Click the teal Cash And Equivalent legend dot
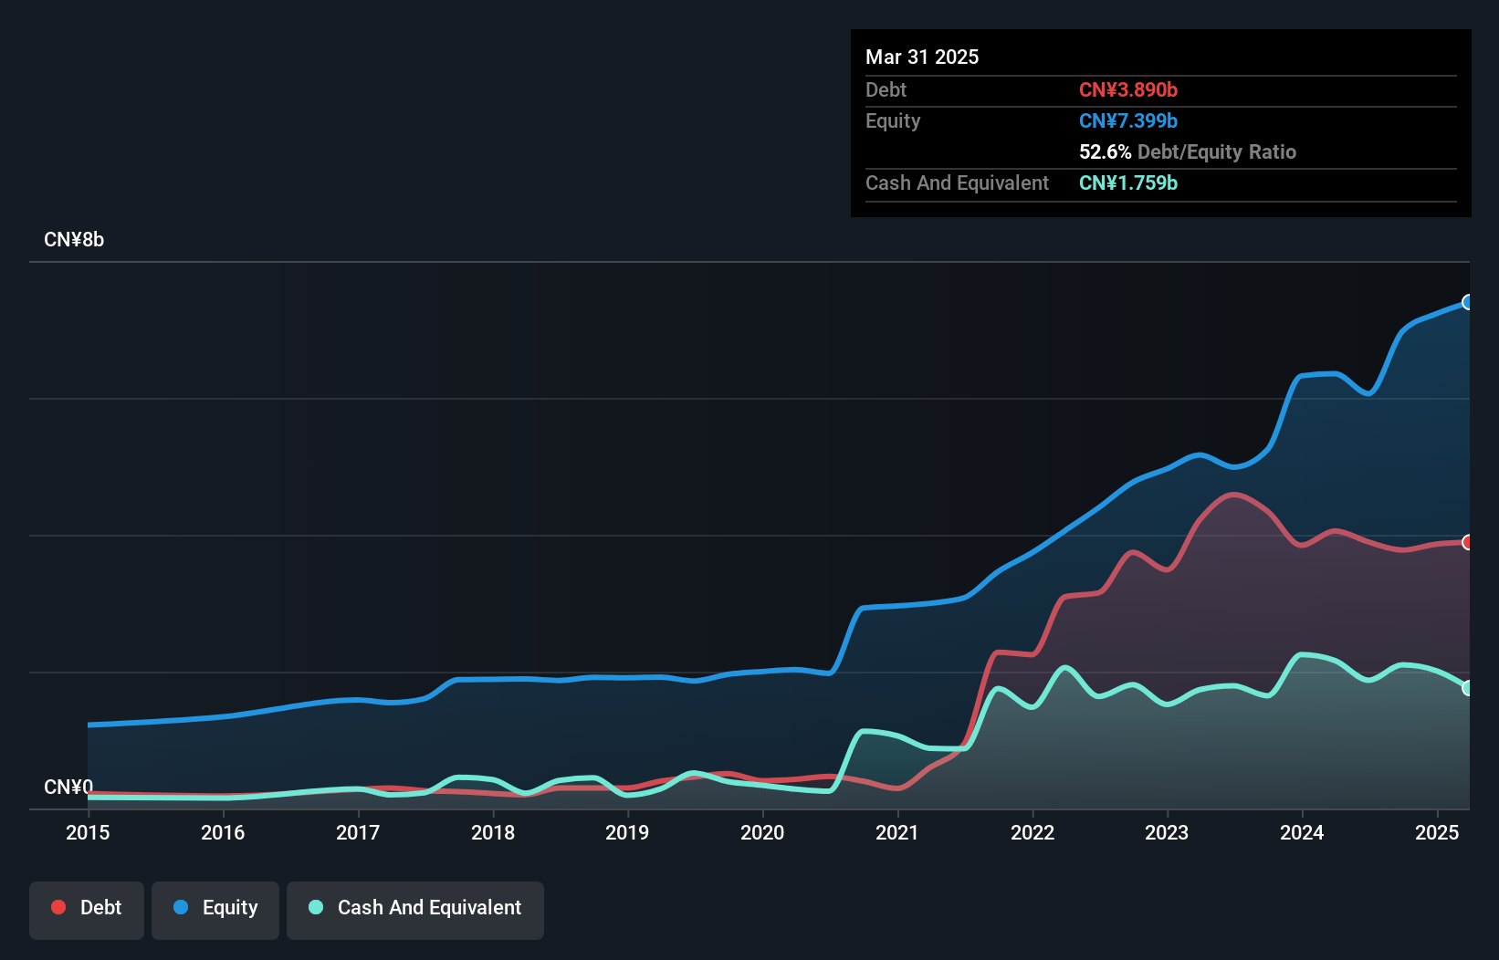This screenshot has width=1499, height=960. (x=316, y=907)
